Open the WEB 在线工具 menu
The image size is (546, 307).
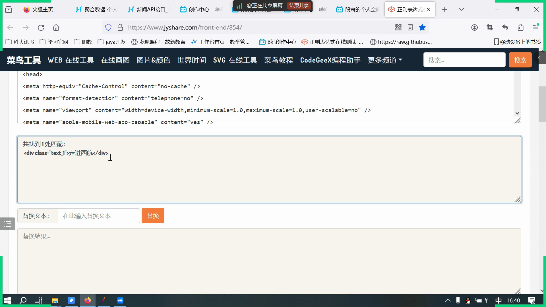(x=71, y=60)
